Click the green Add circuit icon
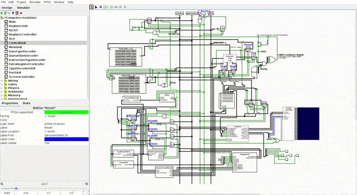 [x=2, y=13]
